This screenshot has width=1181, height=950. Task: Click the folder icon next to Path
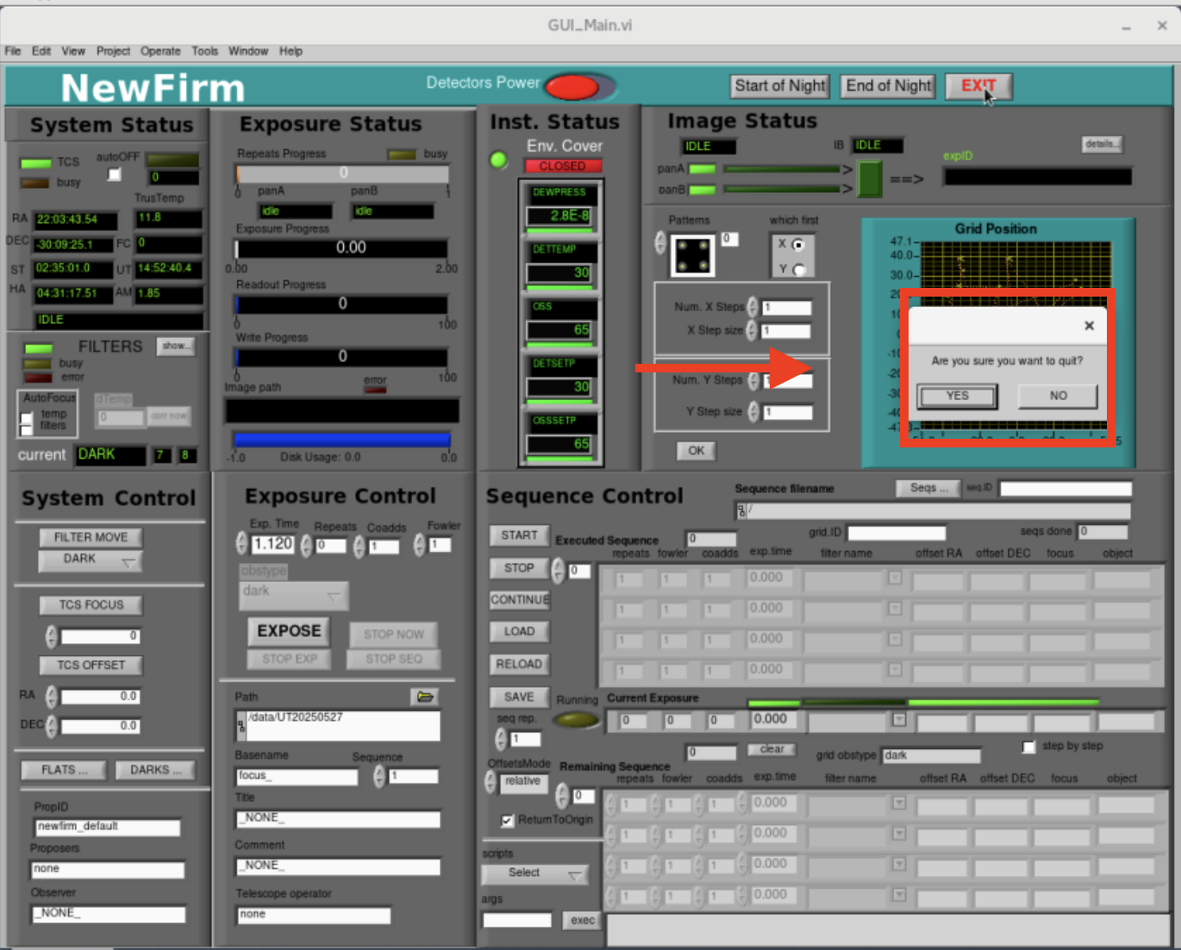(425, 697)
